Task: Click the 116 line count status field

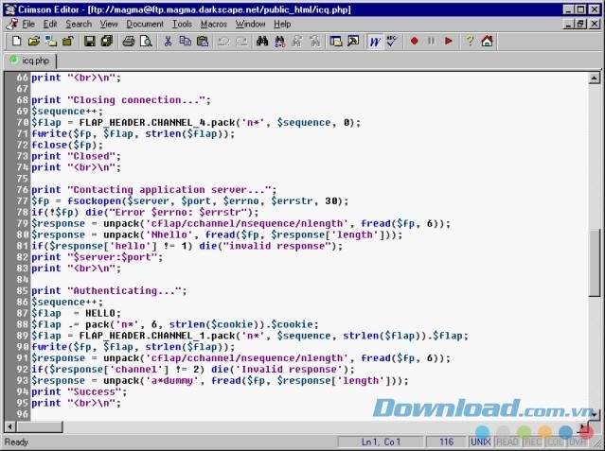Action: [446, 442]
